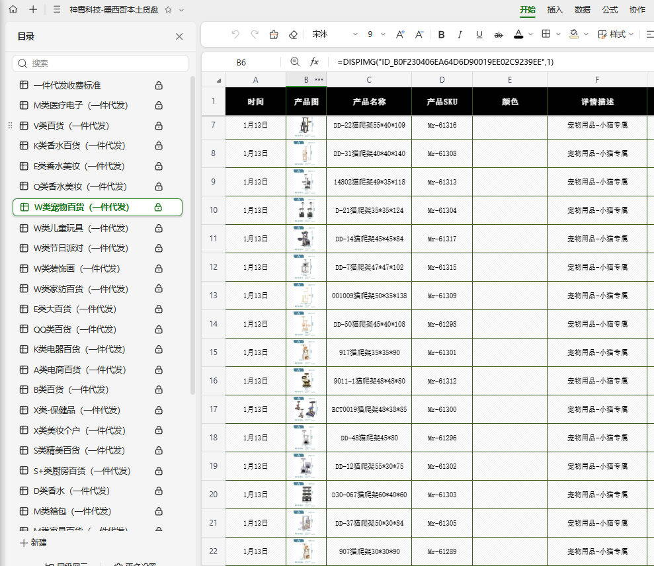Open the dropdown next to document title
This screenshot has height=566, width=654.
[x=181, y=10]
